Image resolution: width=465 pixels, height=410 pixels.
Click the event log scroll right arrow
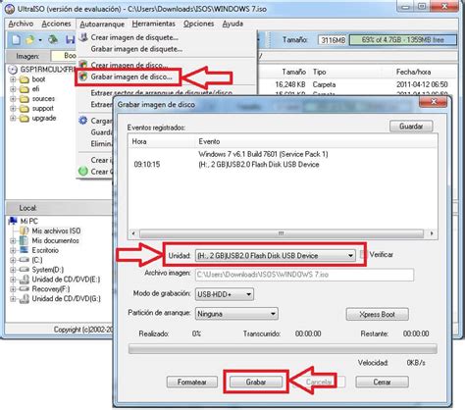tap(432, 233)
